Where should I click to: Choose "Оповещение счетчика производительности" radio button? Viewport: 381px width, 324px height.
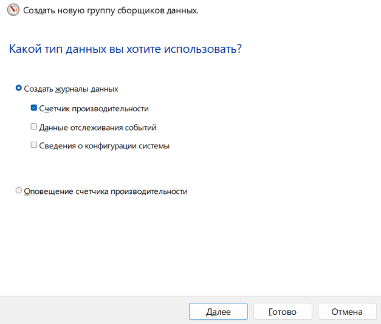(18, 190)
